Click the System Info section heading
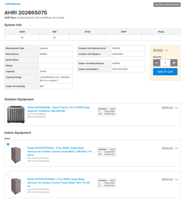 pyautogui.click(x=13, y=25)
